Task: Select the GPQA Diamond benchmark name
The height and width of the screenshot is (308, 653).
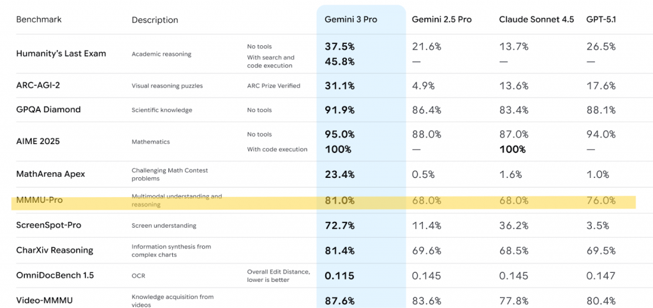Action: click(x=48, y=110)
